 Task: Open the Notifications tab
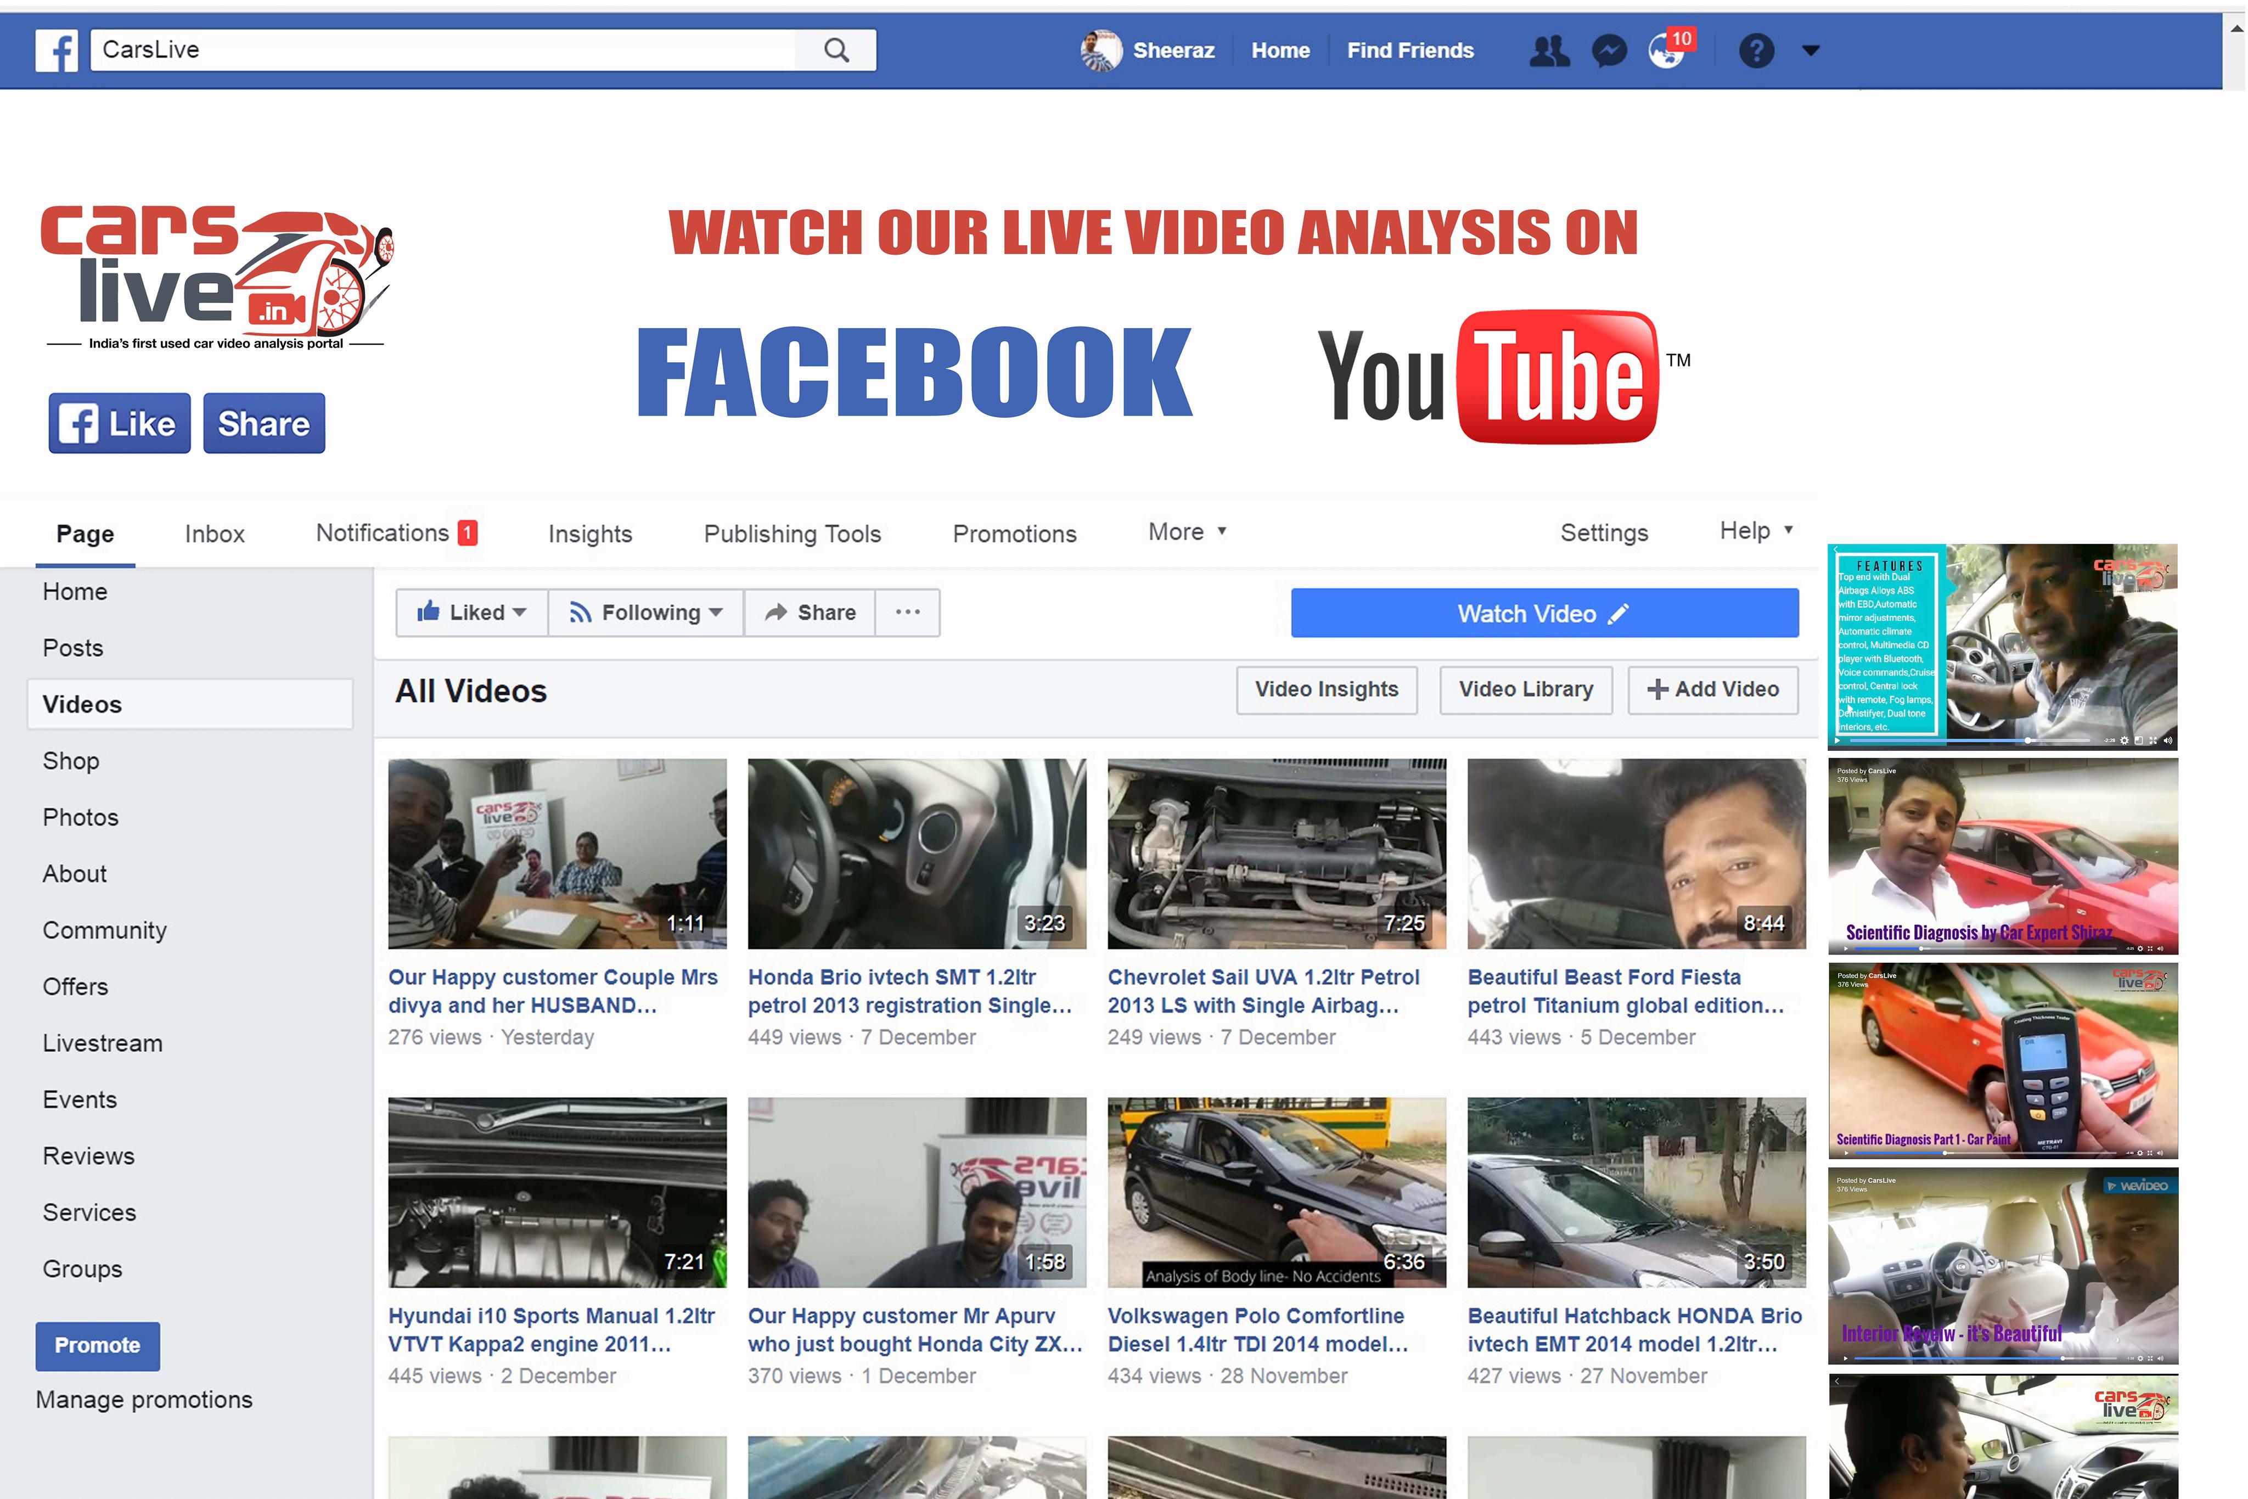tap(396, 532)
